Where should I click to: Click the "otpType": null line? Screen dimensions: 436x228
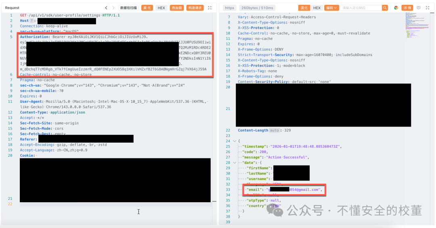(x=264, y=200)
